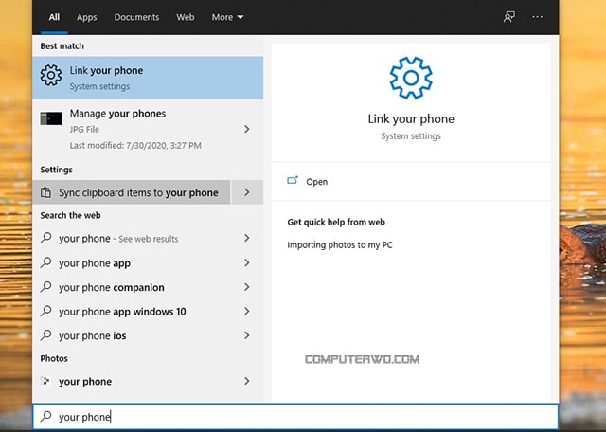606x432 pixels.
Task: Select the Link your phone best match
Action: 148,78
